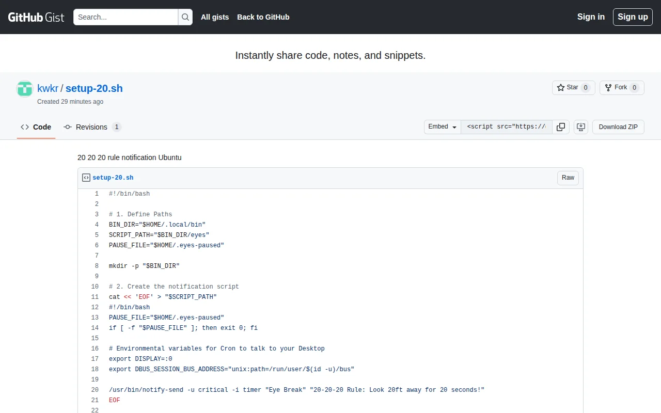Click the /usr/bin/notify-send command line
661x413 pixels.
point(296,390)
